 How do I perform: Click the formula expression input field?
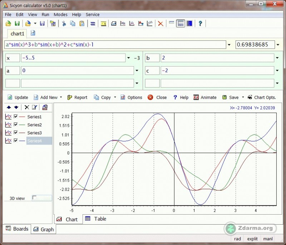pyautogui.click(x=115, y=45)
